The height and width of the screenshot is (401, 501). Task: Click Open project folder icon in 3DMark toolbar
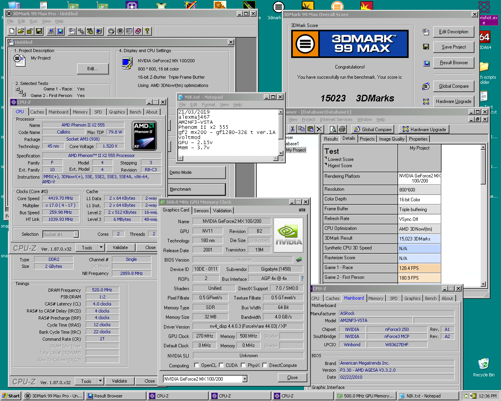point(21,31)
